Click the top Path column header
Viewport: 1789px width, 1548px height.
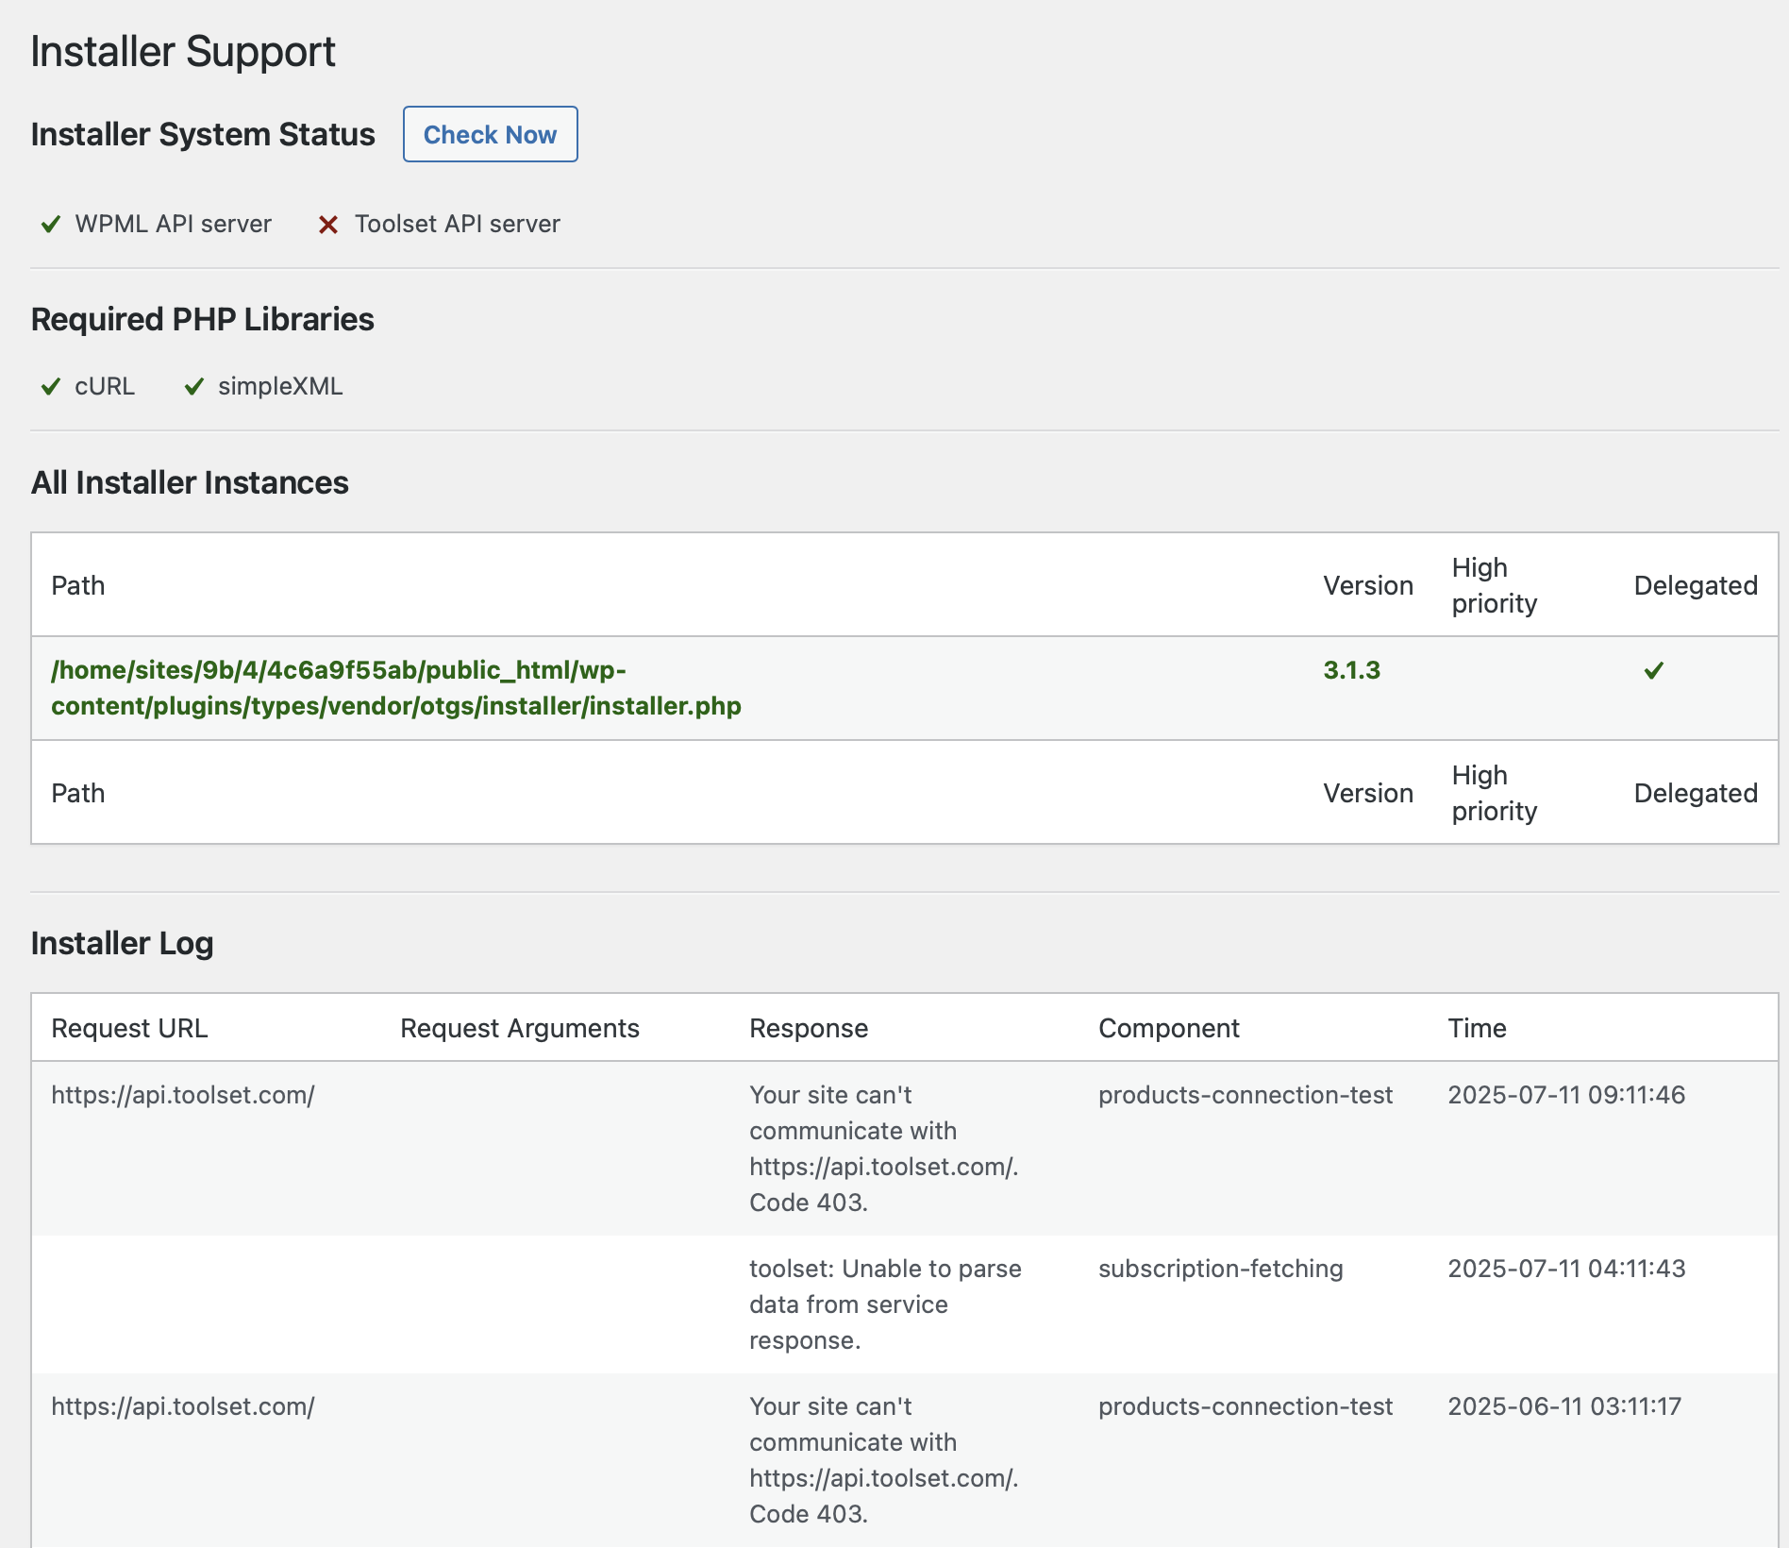[x=78, y=585]
